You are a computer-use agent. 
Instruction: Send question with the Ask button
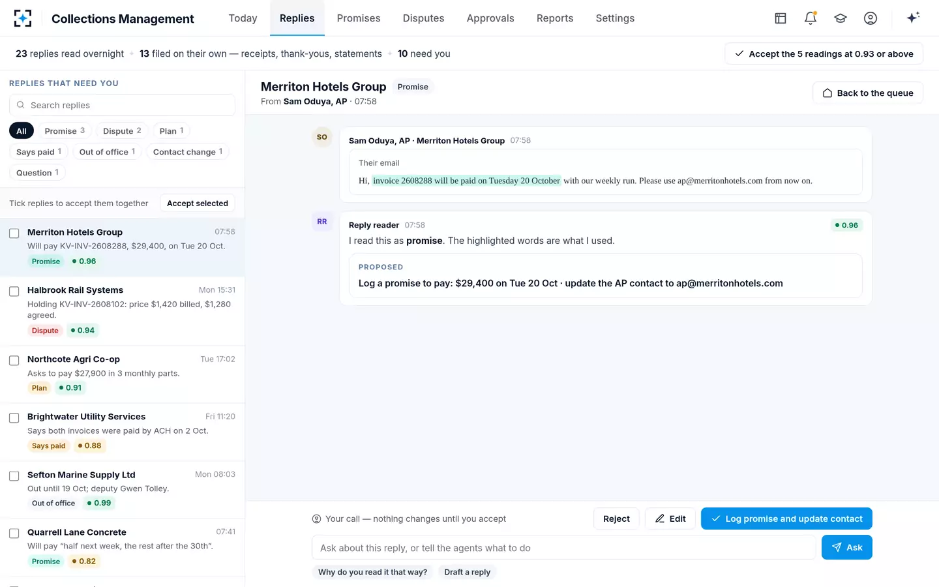coord(847,547)
